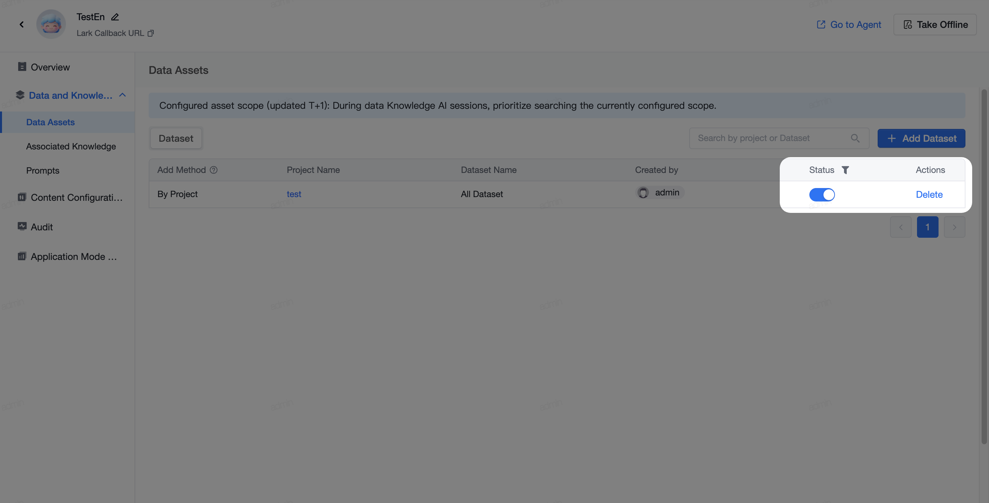989x503 pixels.
Task: Toggle the test dataset status switch
Action: (x=821, y=195)
